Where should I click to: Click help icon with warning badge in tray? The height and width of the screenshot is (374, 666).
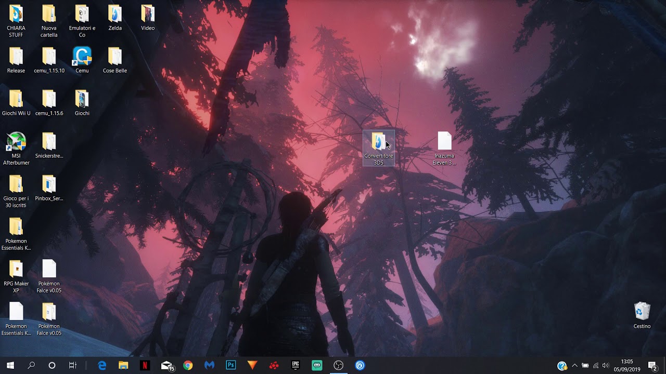562,366
